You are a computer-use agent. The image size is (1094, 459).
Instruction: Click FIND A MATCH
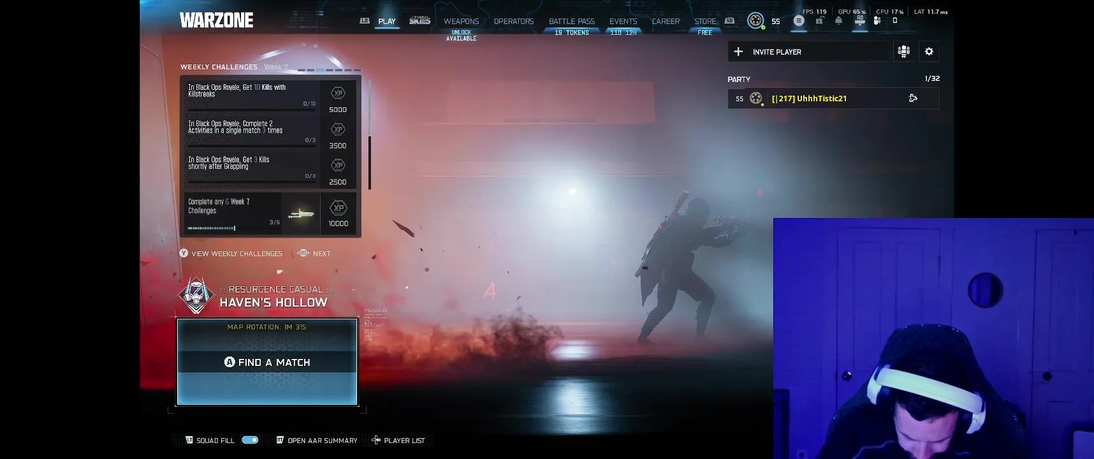click(267, 362)
